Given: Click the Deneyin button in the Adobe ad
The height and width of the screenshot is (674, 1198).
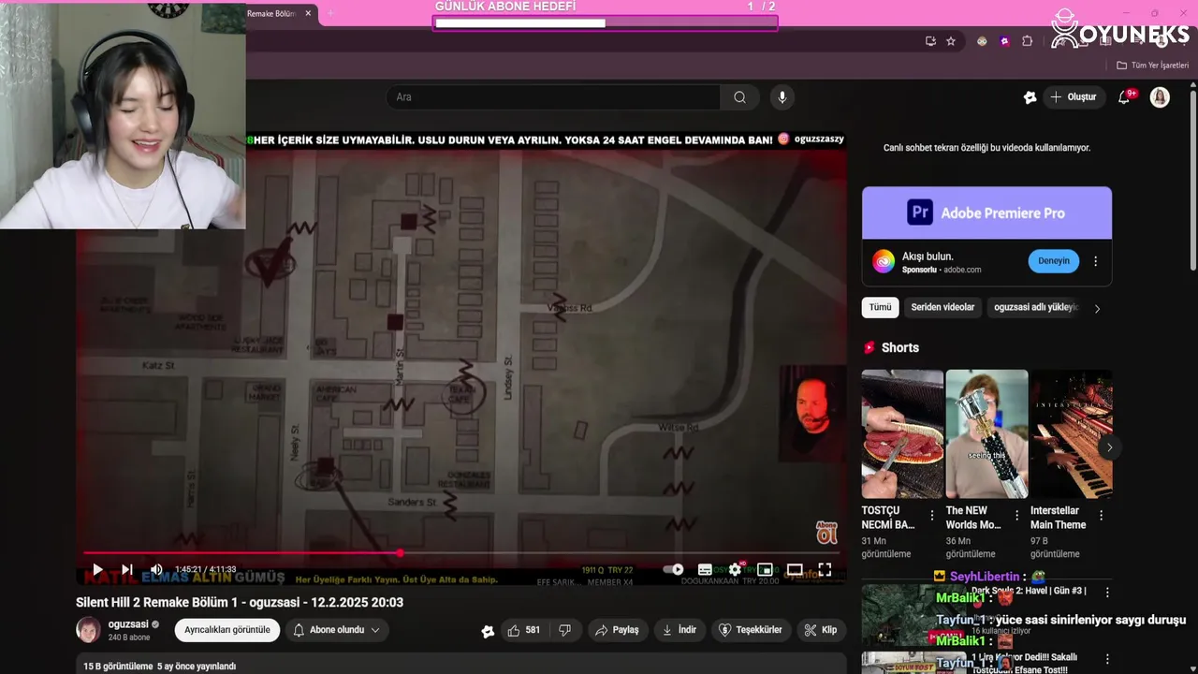Looking at the screenshot, I should pyautogui.click(x=1054, y=261).
